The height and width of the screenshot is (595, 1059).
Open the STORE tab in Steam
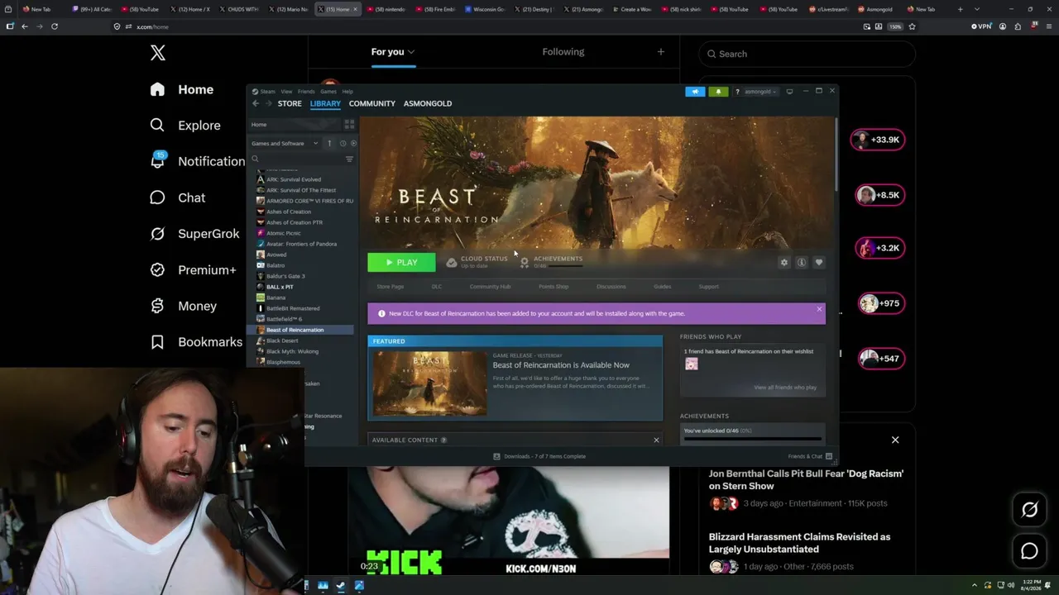click(x=290, y=103)
